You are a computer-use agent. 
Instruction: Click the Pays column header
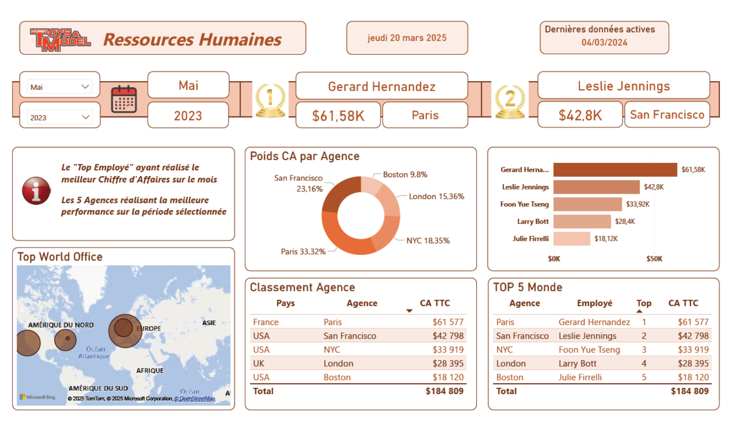point(285,303)
